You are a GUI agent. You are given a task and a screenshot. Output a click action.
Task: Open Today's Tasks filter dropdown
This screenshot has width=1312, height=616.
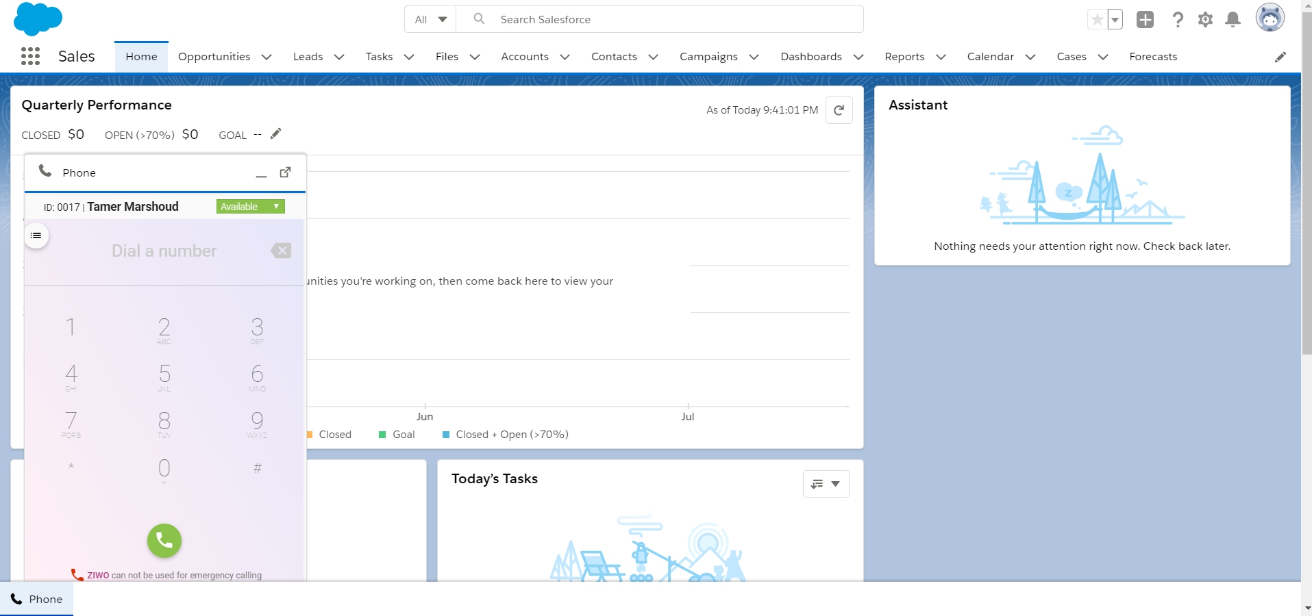pyautogui.click(x=826, y=484)
